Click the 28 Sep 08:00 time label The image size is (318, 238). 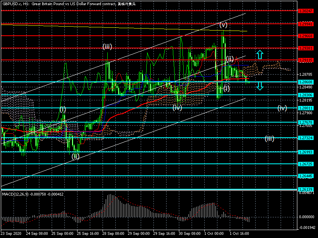pos(114,234)
